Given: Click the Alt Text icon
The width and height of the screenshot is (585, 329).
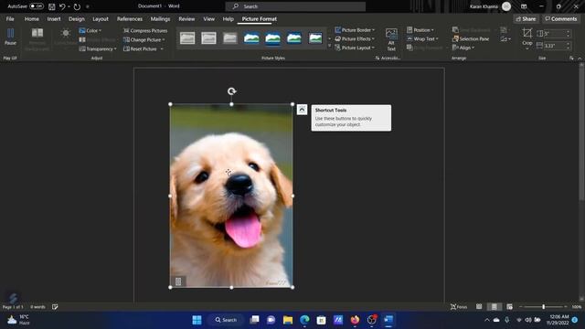Looking at the screenshot, I should (391, 39).
